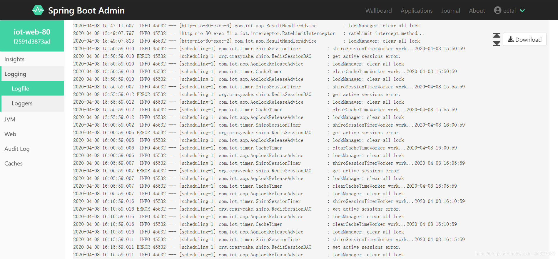
Task: Select clearCacheTimerWorker work 15:55:59 log line
Action: [265, 110]
